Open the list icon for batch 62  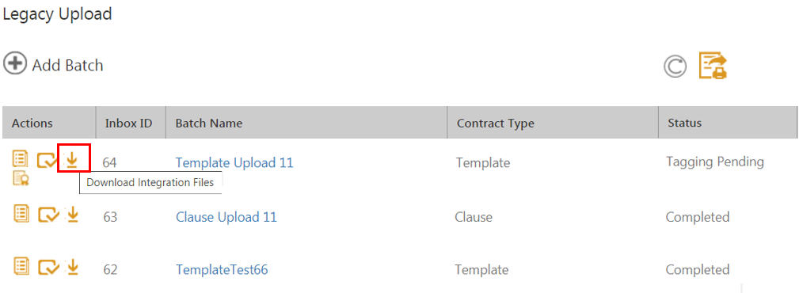21,267
